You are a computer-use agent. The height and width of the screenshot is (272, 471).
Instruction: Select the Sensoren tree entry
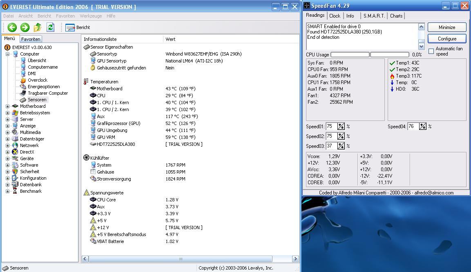coord(37,100)
